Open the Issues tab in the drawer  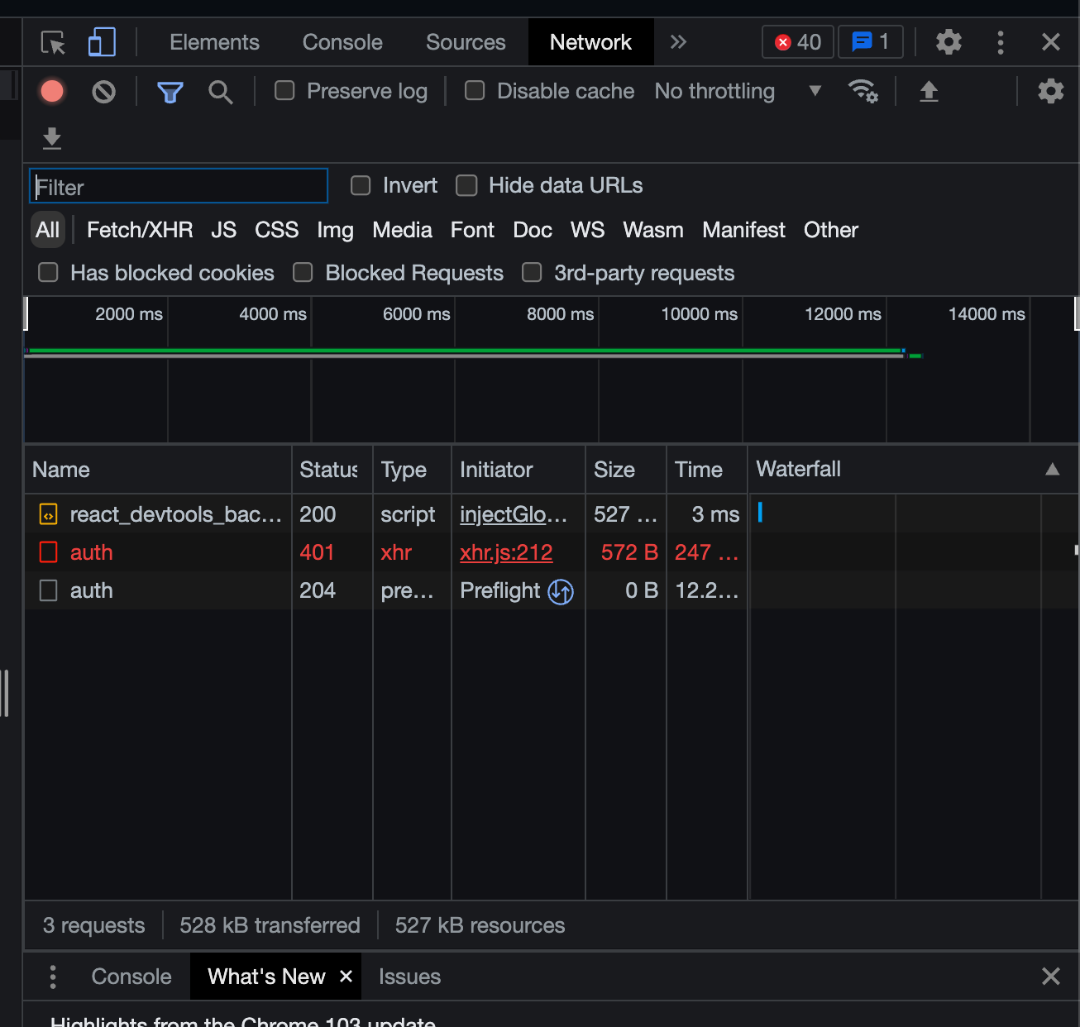coord(409,977)
